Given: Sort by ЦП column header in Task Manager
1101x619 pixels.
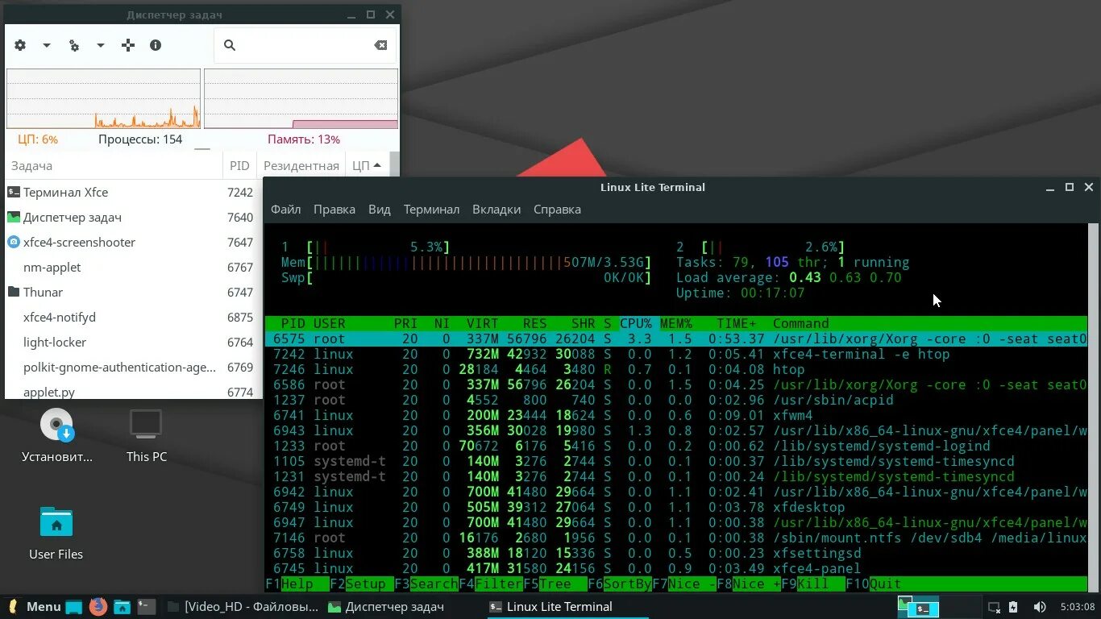Looking at the screenshot, I should [x=367, y=165].
